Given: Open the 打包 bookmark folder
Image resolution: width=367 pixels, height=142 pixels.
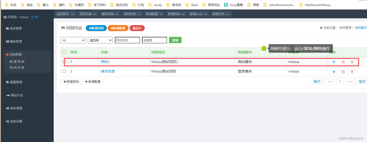Looking at the screenshot, I should click(138, 5).
